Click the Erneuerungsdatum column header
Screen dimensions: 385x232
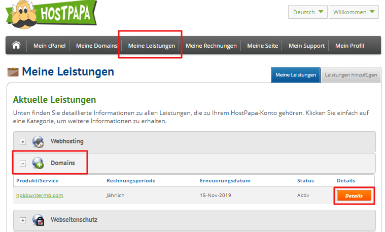coord(225,181)
